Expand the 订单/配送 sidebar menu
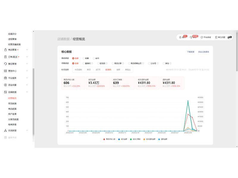Image resolution: width=238 pixels, height=178 pixels. pyautogui.click(x=27, y=57)
